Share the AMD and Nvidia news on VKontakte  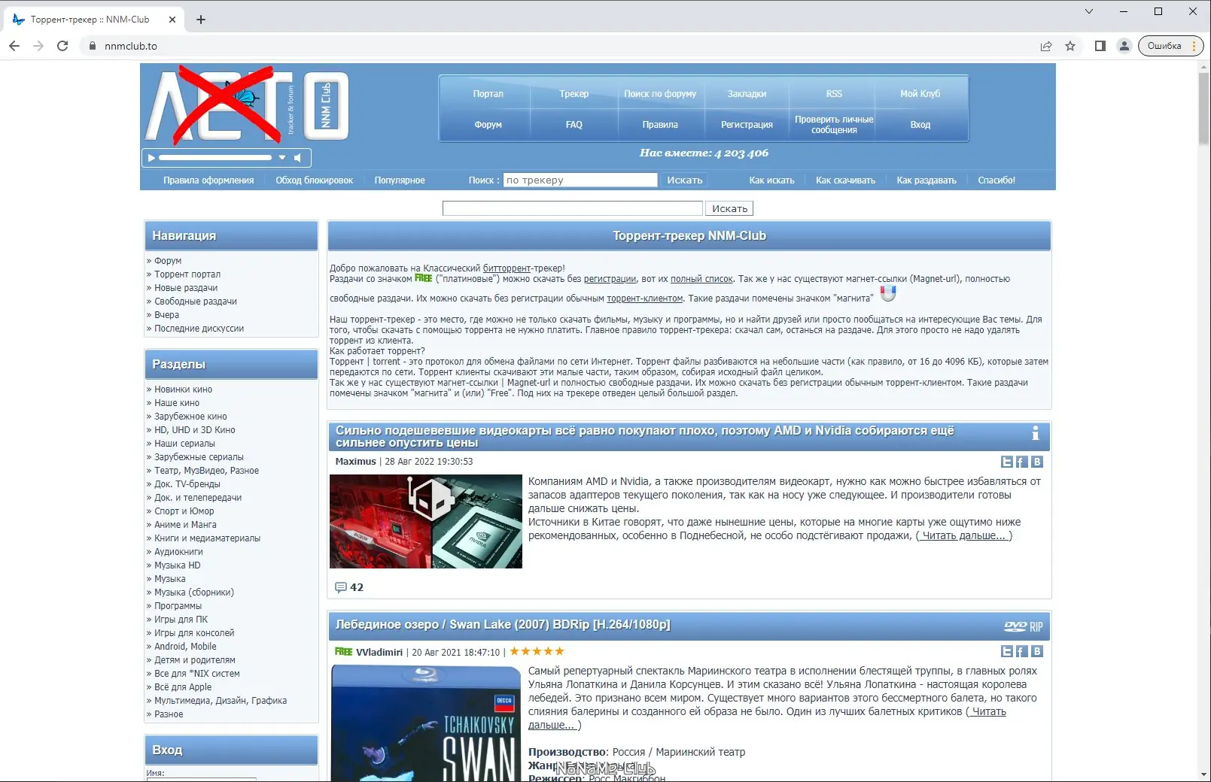tap(1036, 462)
